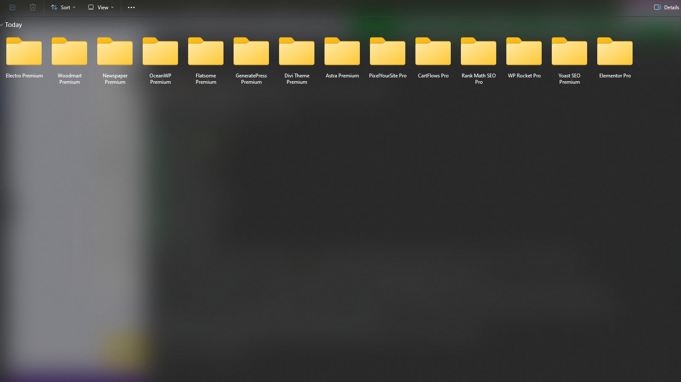Select the OceanWP Premium folder icon
The height and width of the screenshot is (382, 681).
pos(160,51)
